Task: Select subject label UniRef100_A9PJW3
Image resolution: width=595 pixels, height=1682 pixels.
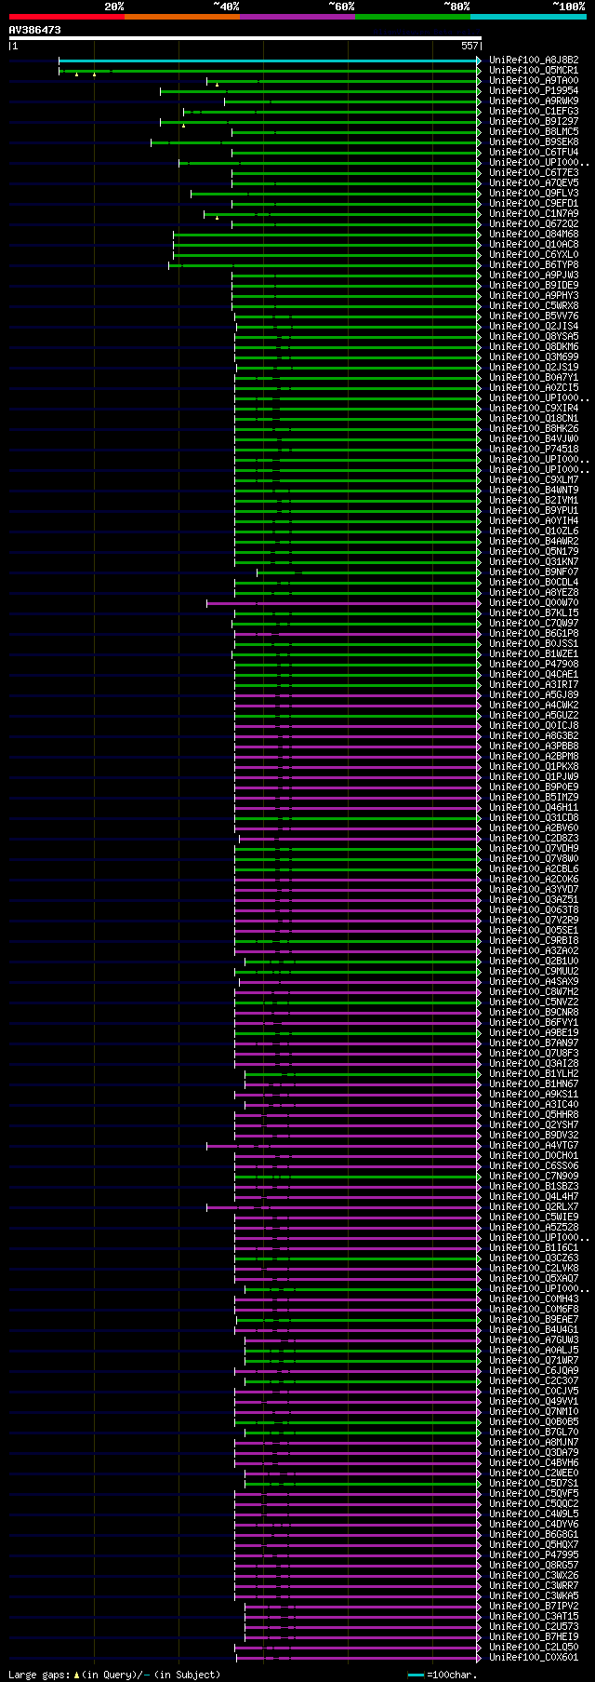Action: (534, 276)
